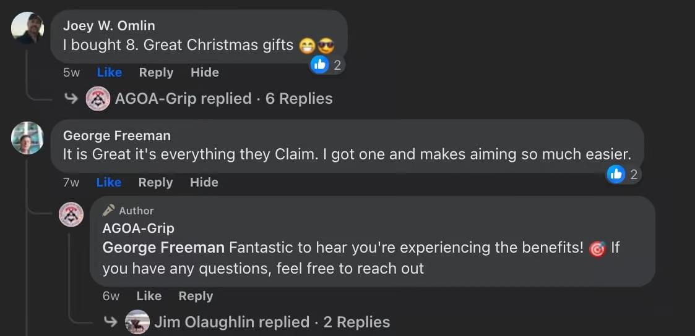695x336 pixels.
Task: Click George Freeman's profile avatar
Action: coord(27,138)
